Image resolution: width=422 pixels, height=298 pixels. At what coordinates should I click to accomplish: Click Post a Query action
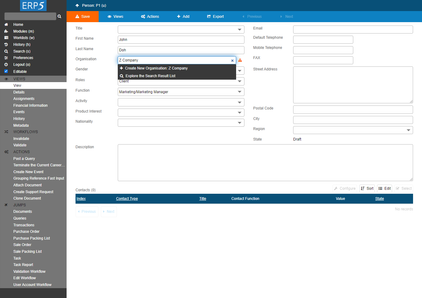[33, 159]
